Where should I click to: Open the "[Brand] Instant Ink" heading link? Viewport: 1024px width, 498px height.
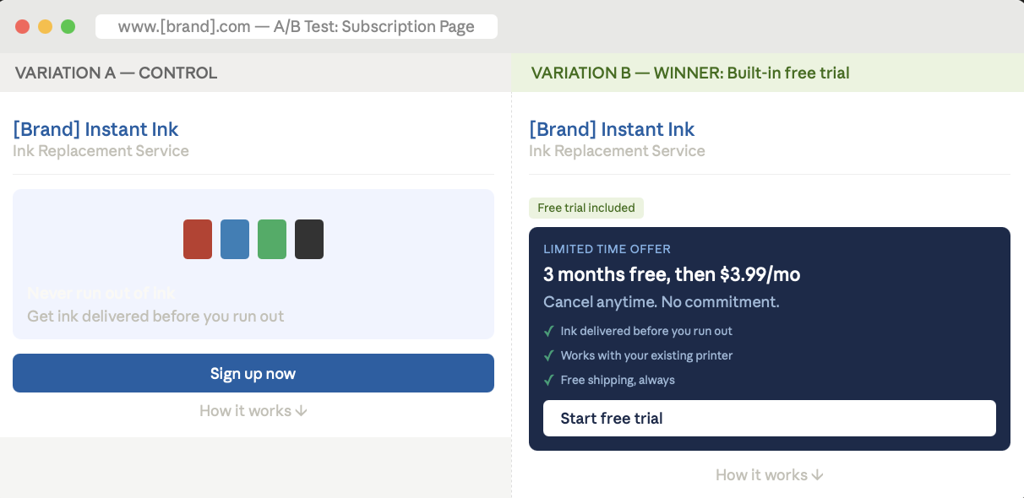pos(95,128)
